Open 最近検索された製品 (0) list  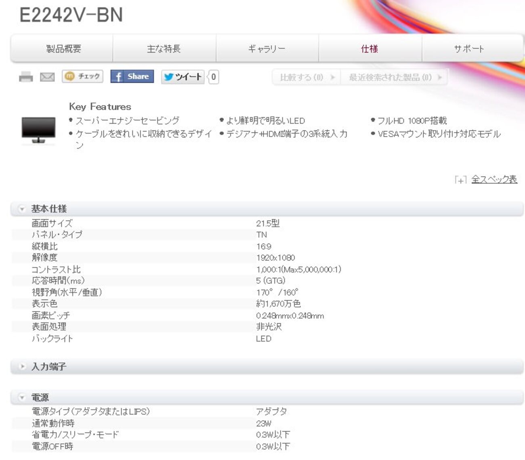pos(394,77)
